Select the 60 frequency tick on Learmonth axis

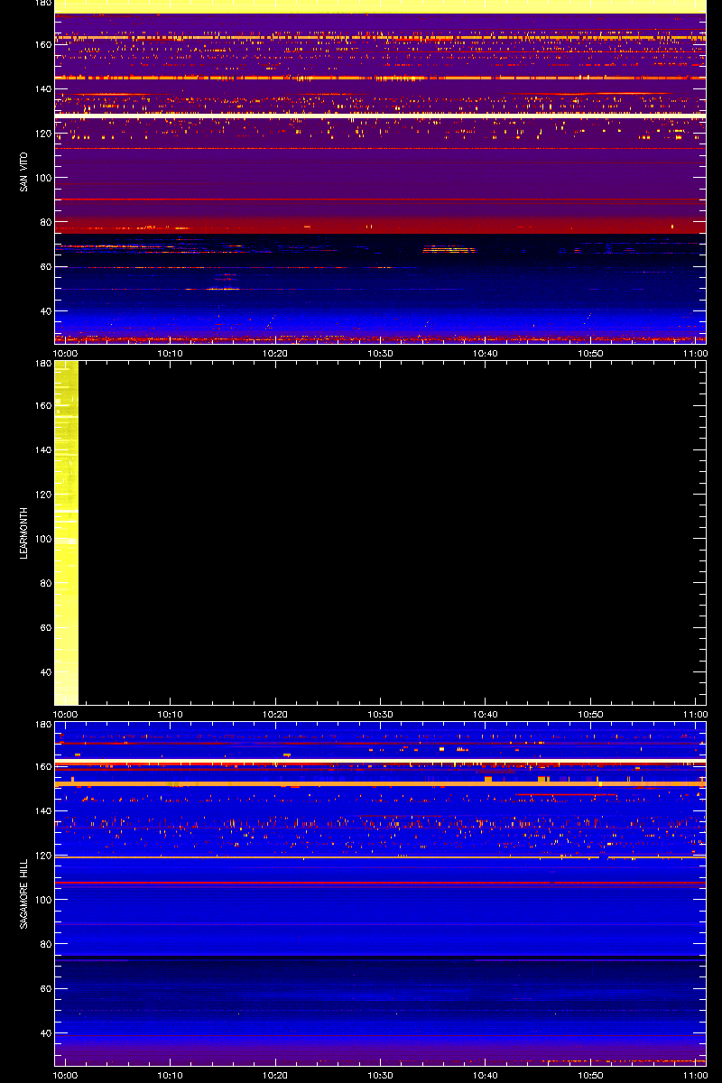[44, 627]
